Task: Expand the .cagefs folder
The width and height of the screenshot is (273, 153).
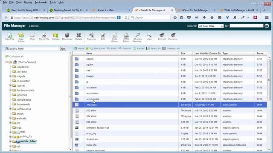Action: pos(10,76)
